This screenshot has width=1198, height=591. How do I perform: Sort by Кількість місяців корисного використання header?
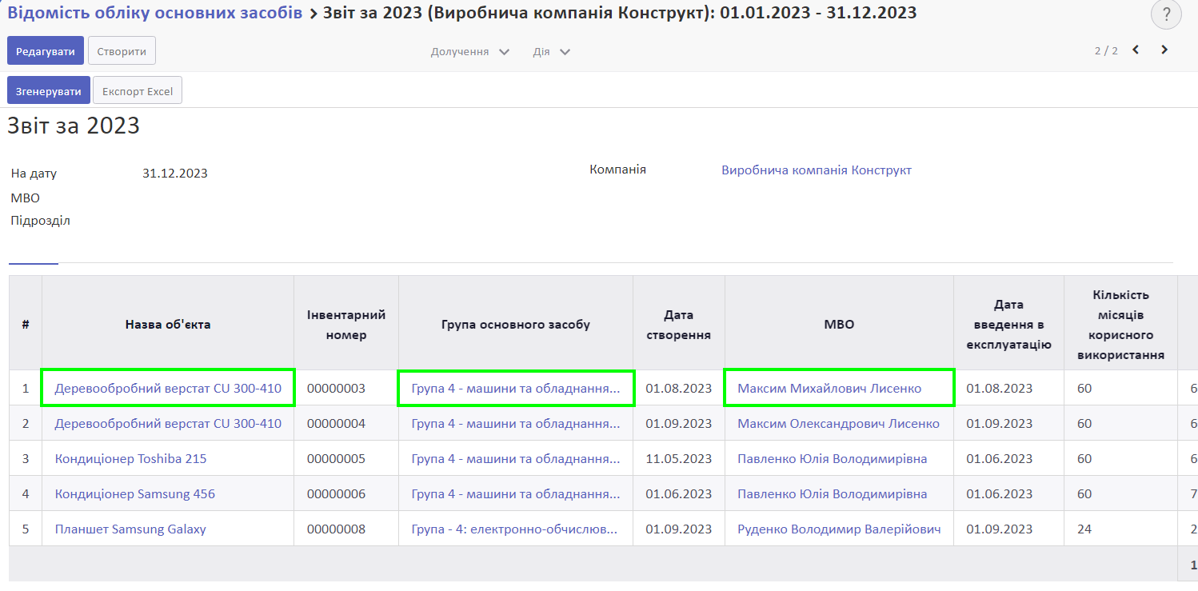(1120, 324)
